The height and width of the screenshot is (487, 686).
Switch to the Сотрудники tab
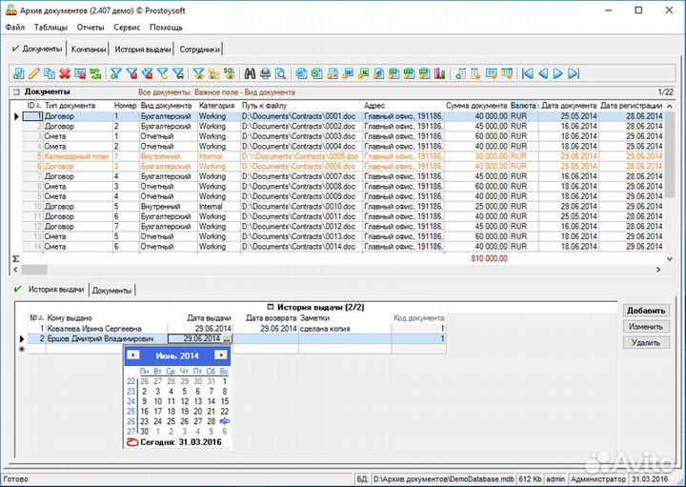[x=199, y=49]
